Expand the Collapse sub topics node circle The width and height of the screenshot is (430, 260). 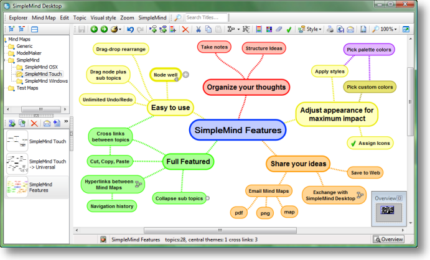click(x=208, y=198)
